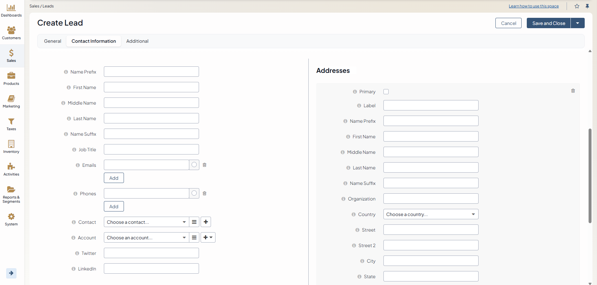The height and width of the screenshot is (285, 597).
Task: Click the Cancel button
Action: pos(508,23)
